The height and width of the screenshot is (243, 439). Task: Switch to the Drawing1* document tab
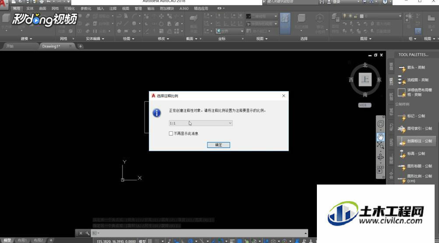click(57, 46)
